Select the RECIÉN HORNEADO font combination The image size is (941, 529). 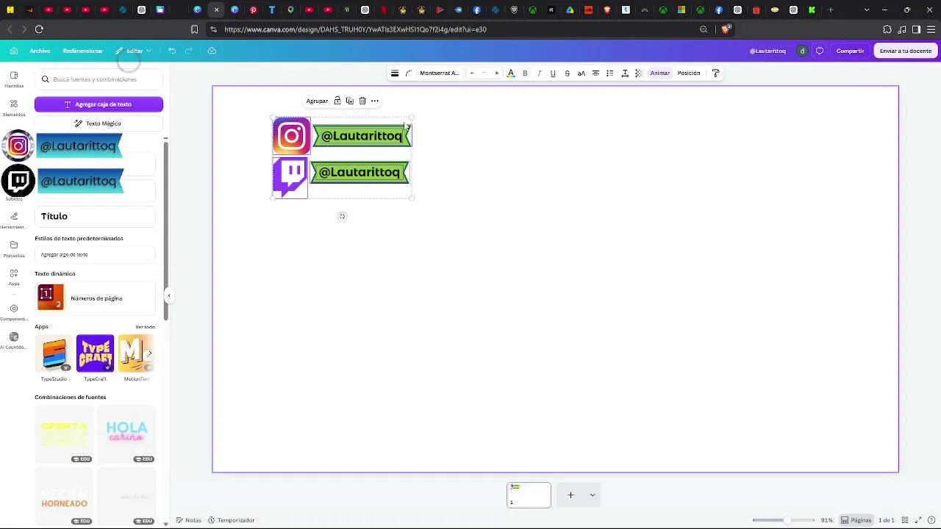(64, 497)
